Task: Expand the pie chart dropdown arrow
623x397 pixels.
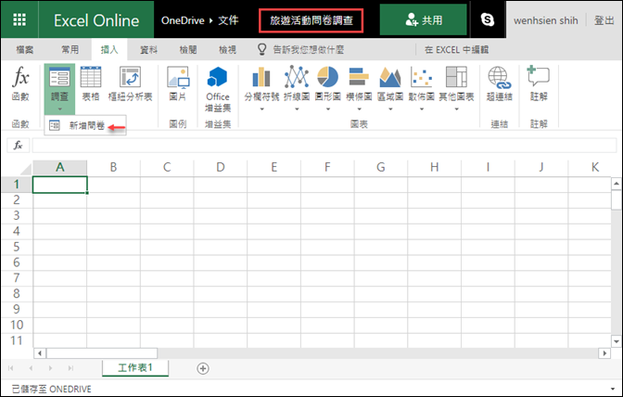Action: (x=328, y=109)
